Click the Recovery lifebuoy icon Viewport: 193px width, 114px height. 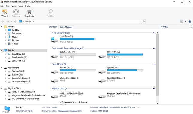point(16,12)
